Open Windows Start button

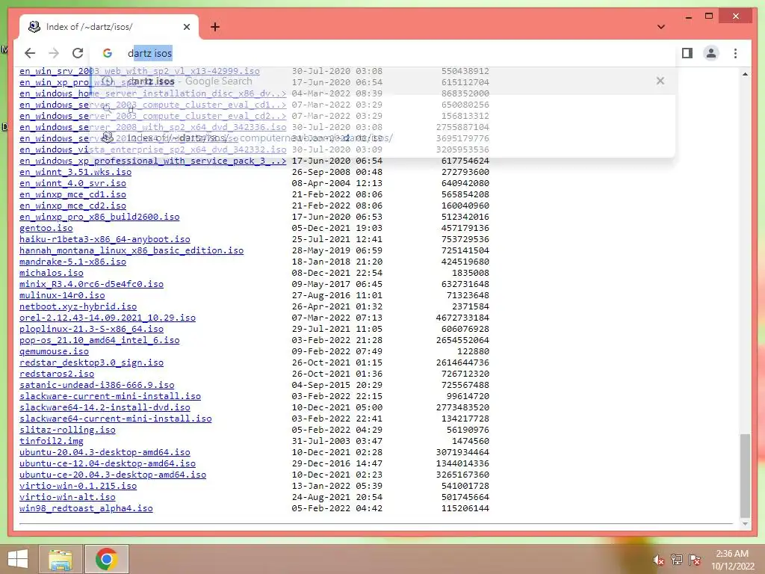pyautogui.click(x=18, y=559)
